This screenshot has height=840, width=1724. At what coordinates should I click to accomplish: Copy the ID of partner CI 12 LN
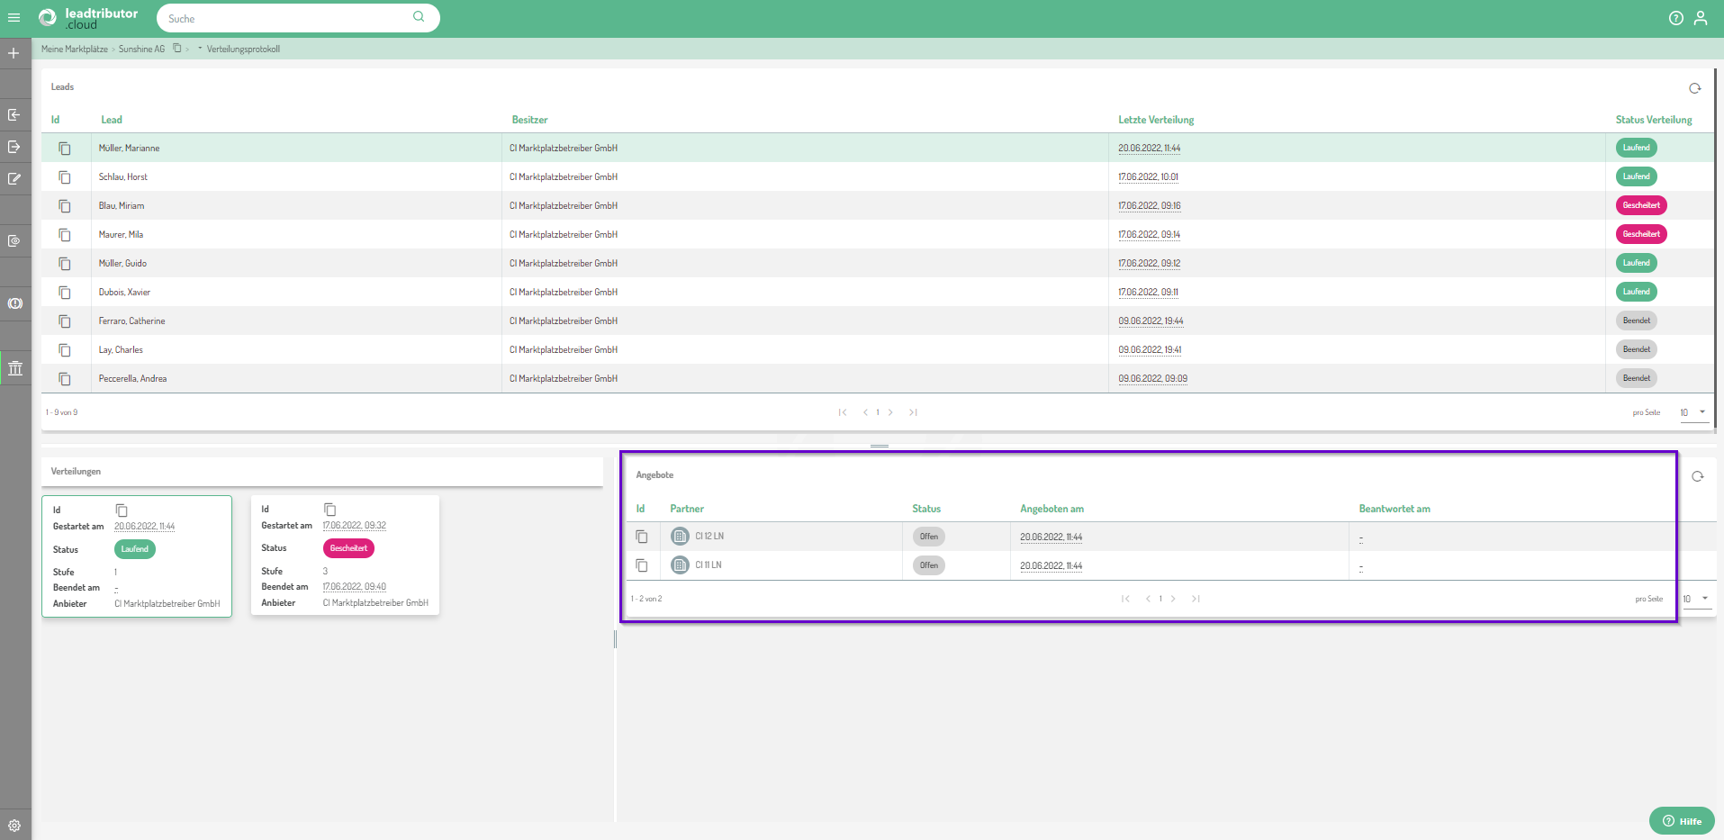pyautogui.click(x=642, y=537)
